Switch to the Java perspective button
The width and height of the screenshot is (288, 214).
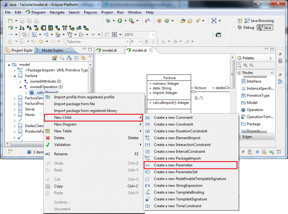[265, 28]
